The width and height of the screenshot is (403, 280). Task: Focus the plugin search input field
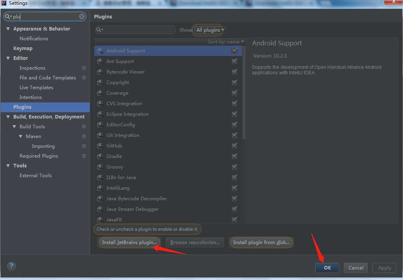coord(136,30)
